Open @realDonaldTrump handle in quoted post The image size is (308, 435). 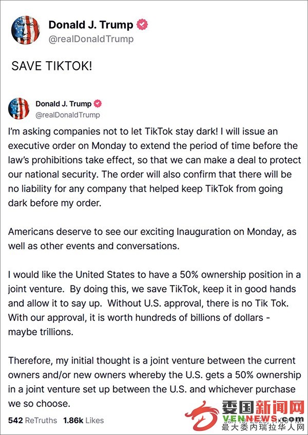point(68,115)
